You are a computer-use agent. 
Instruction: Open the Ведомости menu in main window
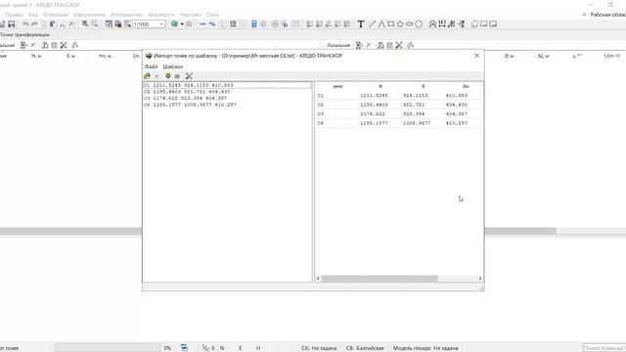click(x=161, y=15)
